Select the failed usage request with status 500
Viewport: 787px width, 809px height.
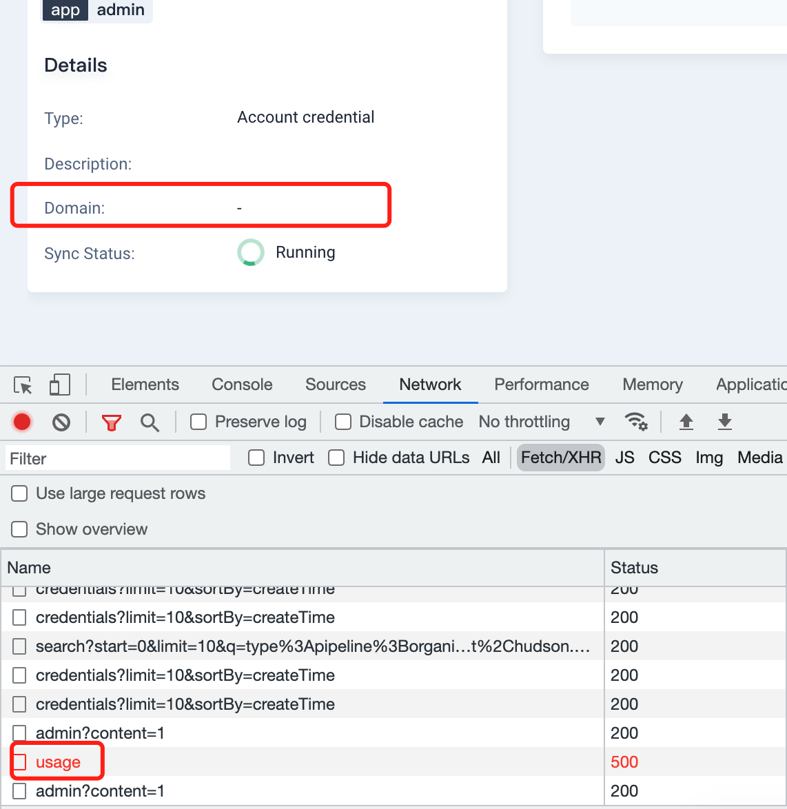pyautogui.click(x=59, y=761)
